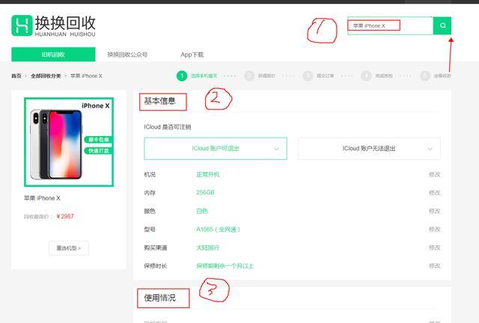Go to 首页 in breadcrumb
This screenshot has width=479, height=323.
coord(16,76)
